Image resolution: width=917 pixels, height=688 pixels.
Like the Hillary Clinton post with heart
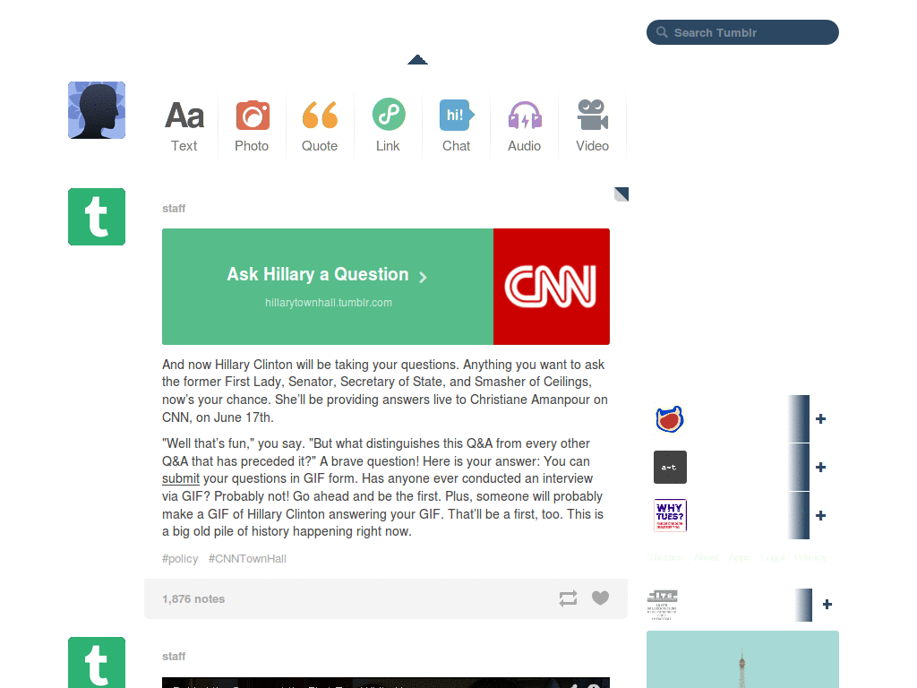pos(600,598)
